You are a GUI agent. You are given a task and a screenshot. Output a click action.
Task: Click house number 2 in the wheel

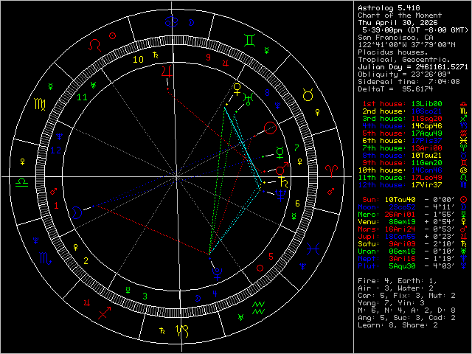click(x=86, y=260)
